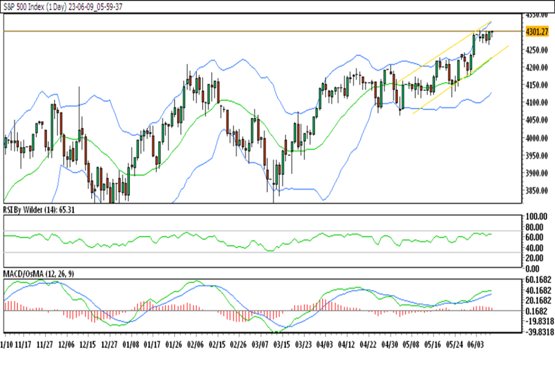The image size is (555, 366).
Task: Click the 4150.00 price axis value
Action: click(x=537, y=85)
